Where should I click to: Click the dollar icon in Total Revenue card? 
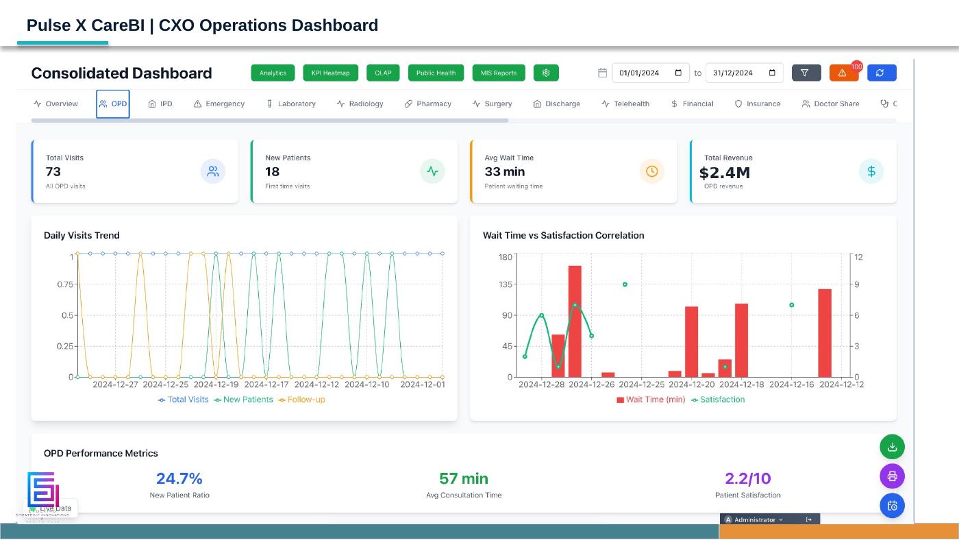point(871,171)
